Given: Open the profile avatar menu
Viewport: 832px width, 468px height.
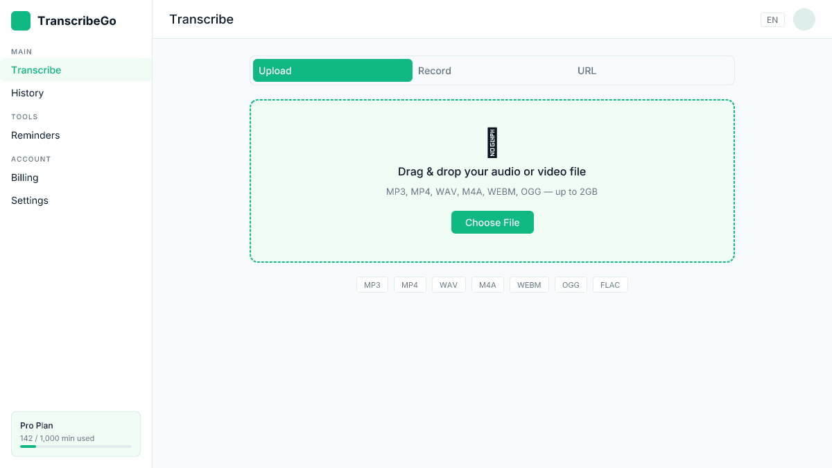Looking at the screenshot, I should tap(804, 19).
